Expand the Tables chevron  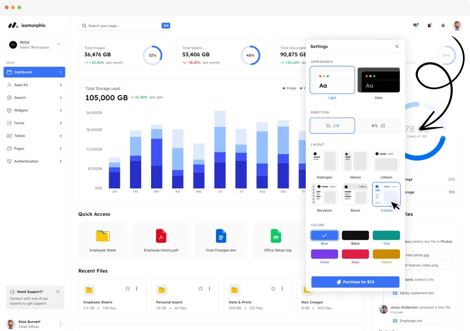pos(61,136)
